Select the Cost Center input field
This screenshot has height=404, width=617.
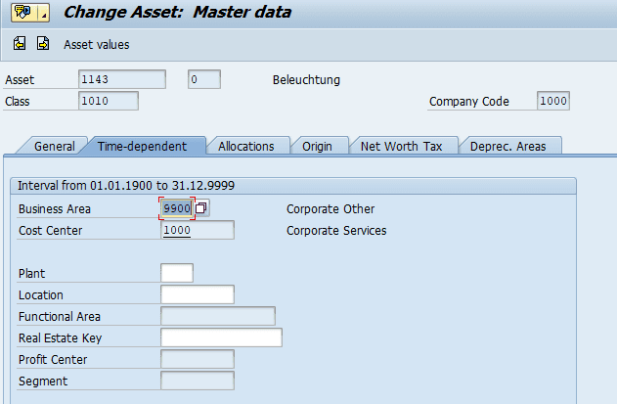197,230
